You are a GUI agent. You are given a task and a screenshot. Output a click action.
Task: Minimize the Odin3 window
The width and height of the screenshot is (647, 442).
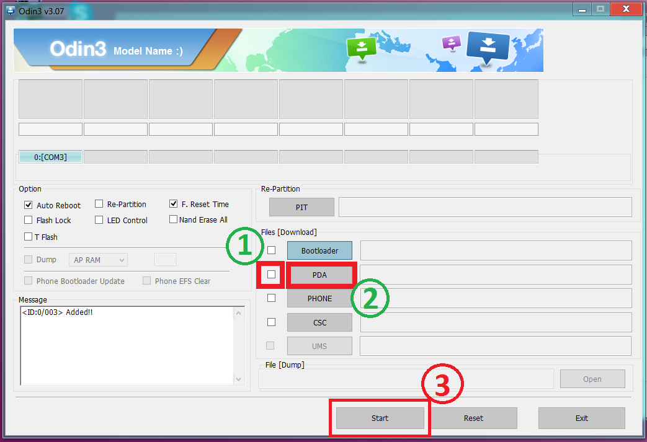(x=582, y=9)
